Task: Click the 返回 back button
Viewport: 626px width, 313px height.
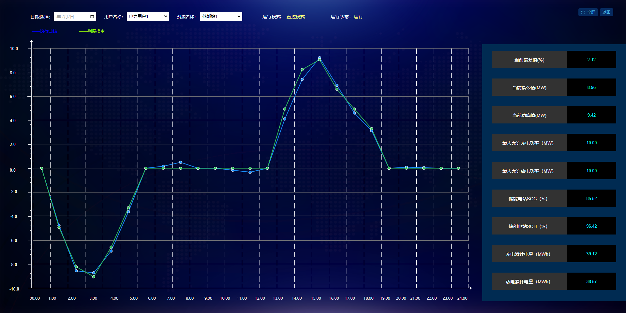Action: click(606, 12)
